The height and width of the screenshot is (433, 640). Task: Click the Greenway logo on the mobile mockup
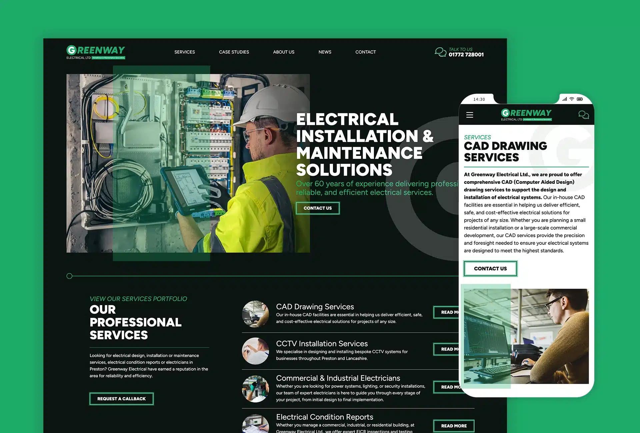(x=526, y=114)
